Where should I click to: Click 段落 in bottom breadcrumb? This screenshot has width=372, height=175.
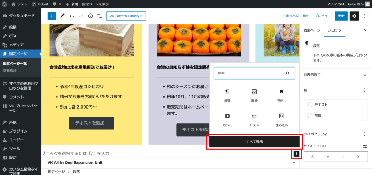point(76,172)
